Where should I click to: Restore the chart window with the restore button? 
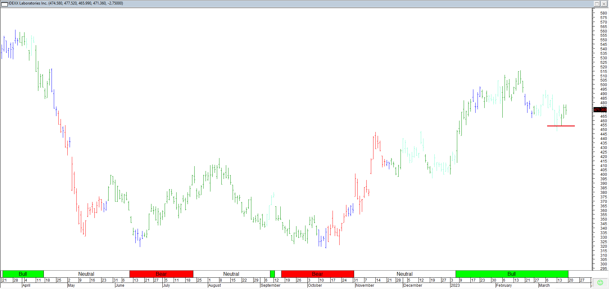(597, 4)
